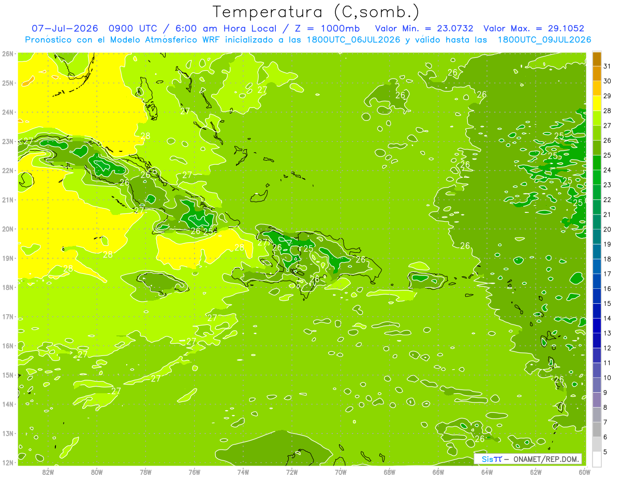
Task: Click the '20N' latitude axis label
Action: point(7,229)
